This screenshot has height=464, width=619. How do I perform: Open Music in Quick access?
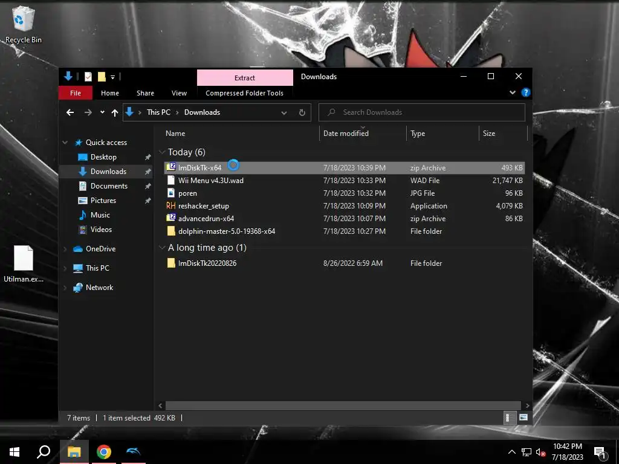(100, 215)
